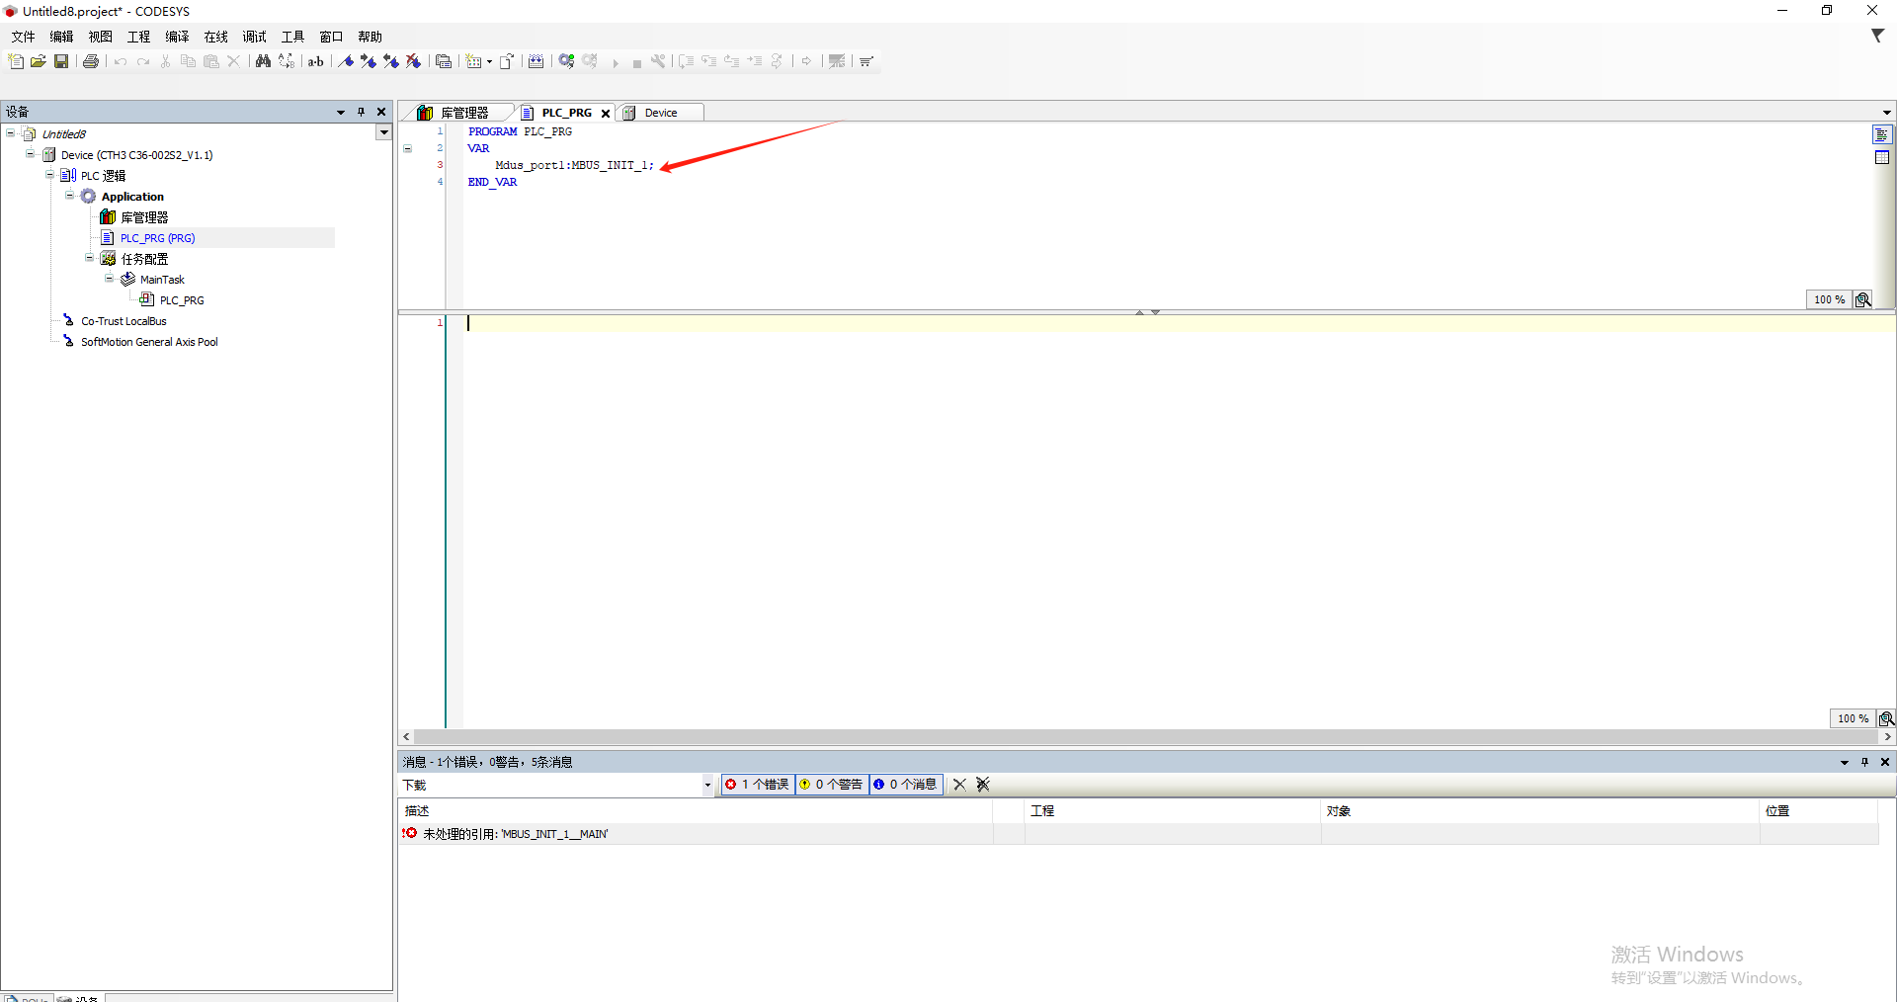Collapse the 任务配置 tree node

click(90, 258)
